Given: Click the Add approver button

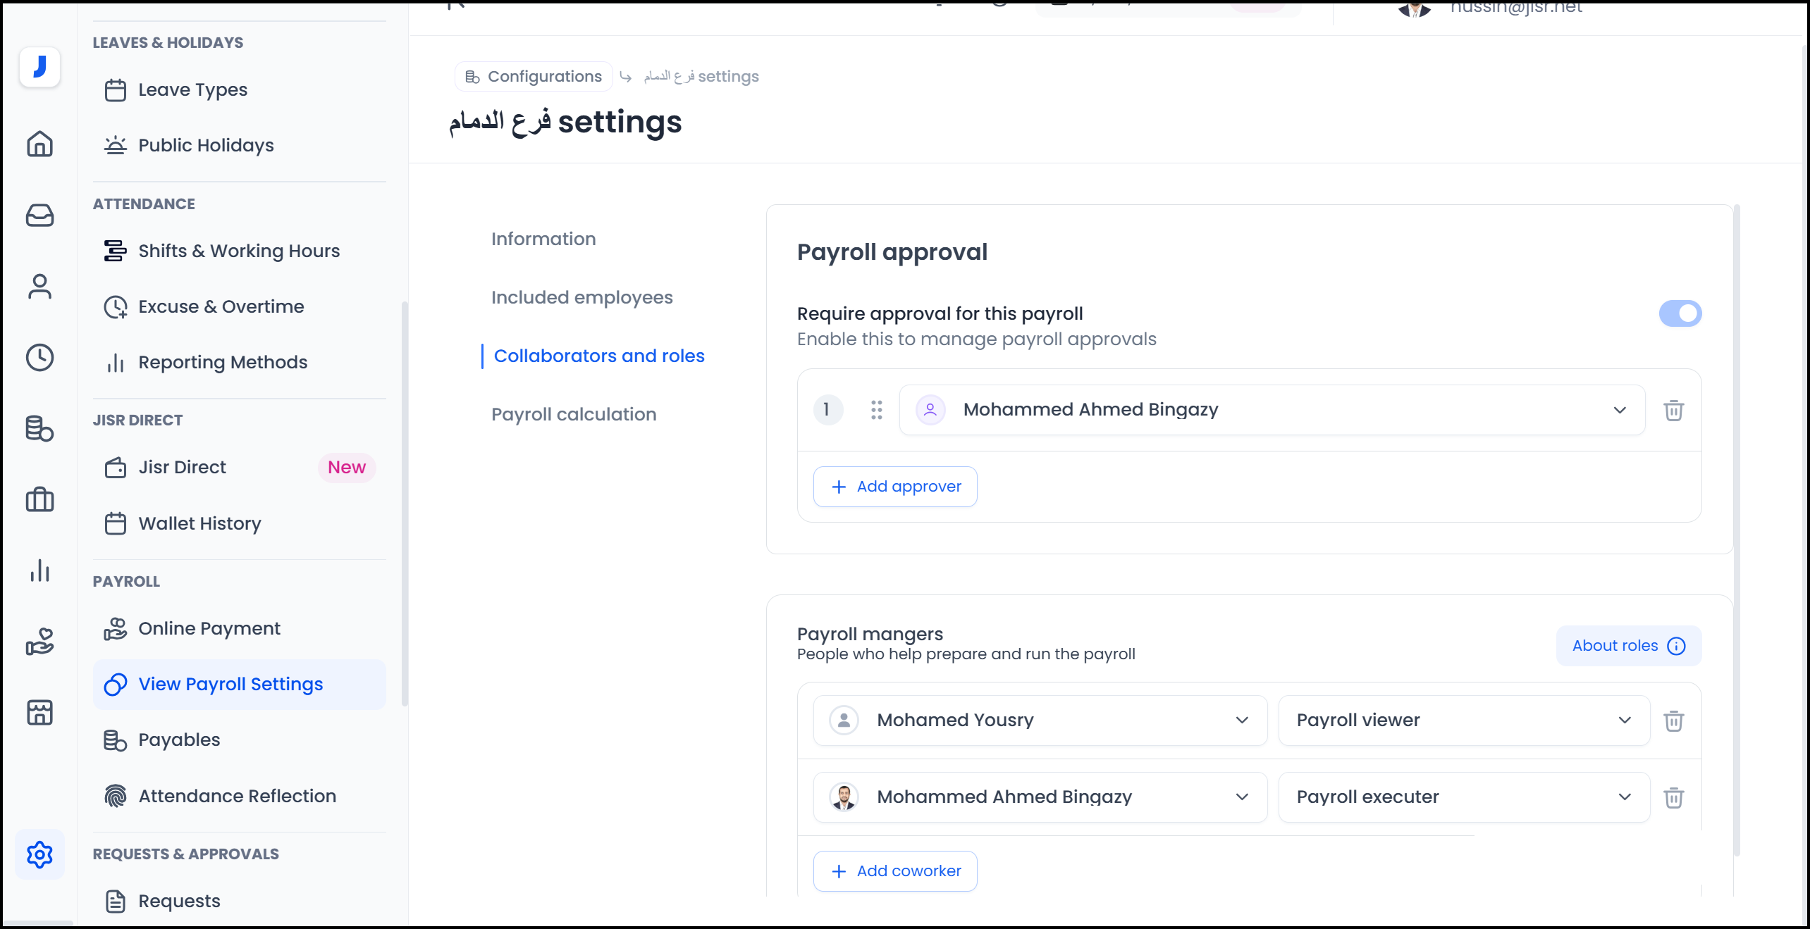Looking at the screenshot, I should (x=894, y=487).
